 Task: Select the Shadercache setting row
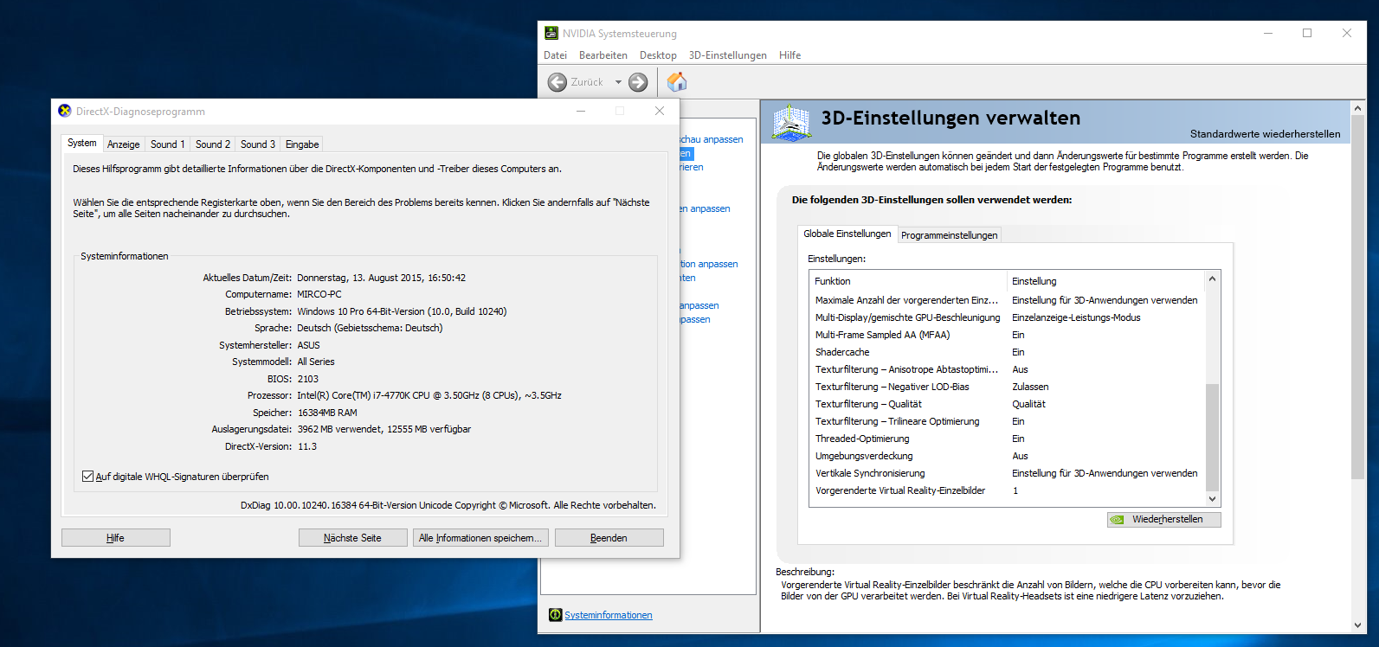coord(1007,352)
